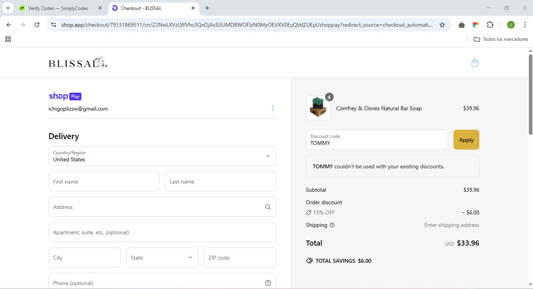Click the Discount code field containing TOMMY
Image resolution: width=533 pixels, height=289 pixels.
pyautogui.click(x=377, y=140)
